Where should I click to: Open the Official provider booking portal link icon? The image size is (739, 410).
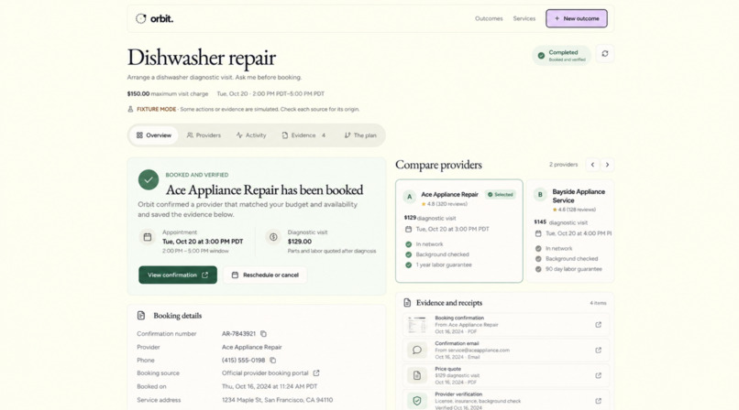tap(316, 372)
